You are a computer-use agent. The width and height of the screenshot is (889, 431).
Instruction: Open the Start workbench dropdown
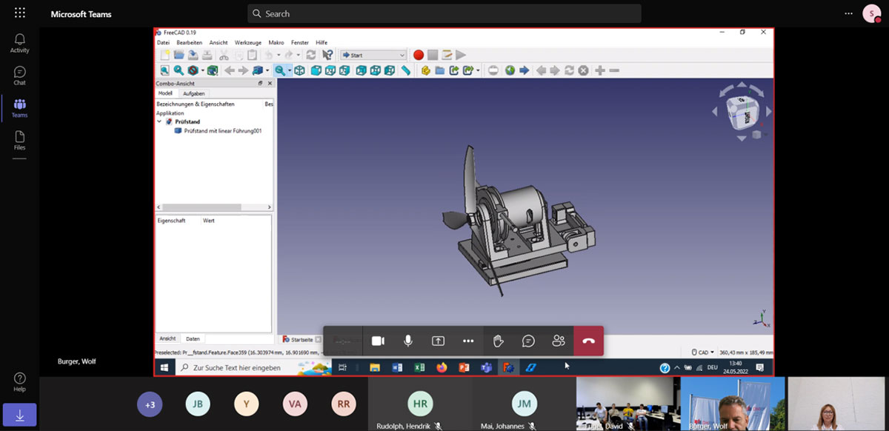click(x=373, y=55)
